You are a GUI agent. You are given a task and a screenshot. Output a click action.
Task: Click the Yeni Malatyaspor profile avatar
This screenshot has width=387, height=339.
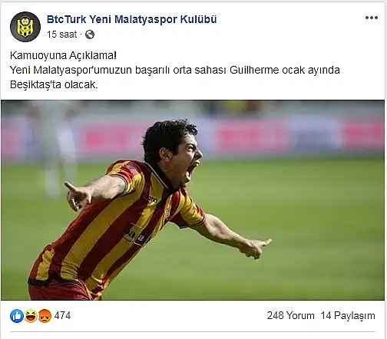pyautogui.click(x=25, y=27)
